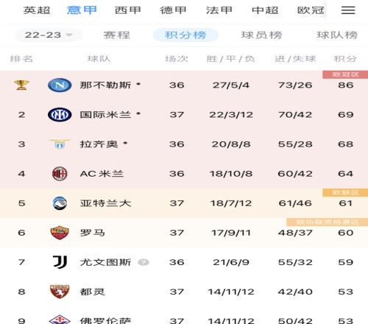Switch to the 德甲 league tab
368x324 pixels.
pos(173,10)
